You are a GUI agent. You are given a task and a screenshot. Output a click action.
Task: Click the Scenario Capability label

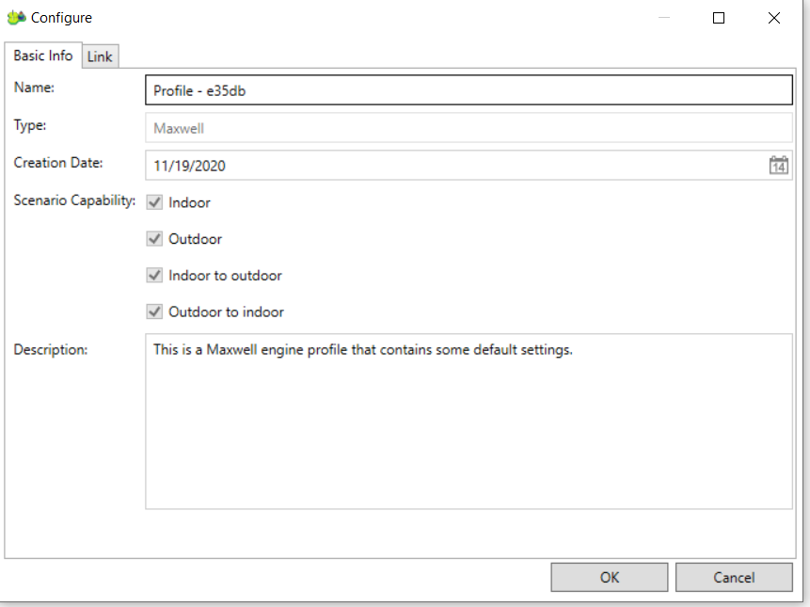(75, 200)
